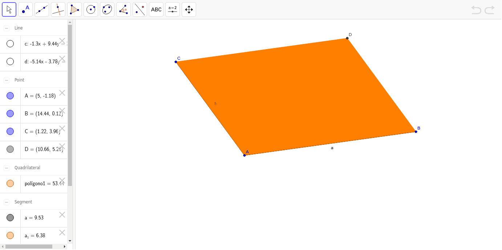Redo the last action
502x250 pixels.
490,10
